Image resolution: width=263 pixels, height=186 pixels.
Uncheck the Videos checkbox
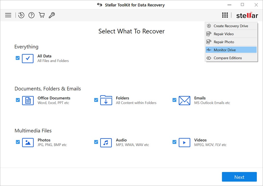pyautogui.click(x=175, y=142)
